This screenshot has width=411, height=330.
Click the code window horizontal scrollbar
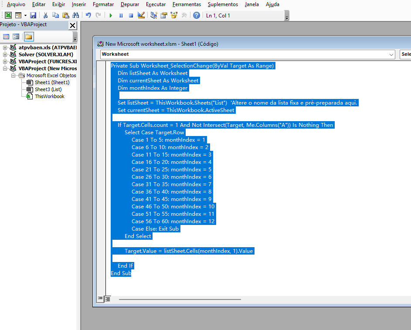coord(180,299)
